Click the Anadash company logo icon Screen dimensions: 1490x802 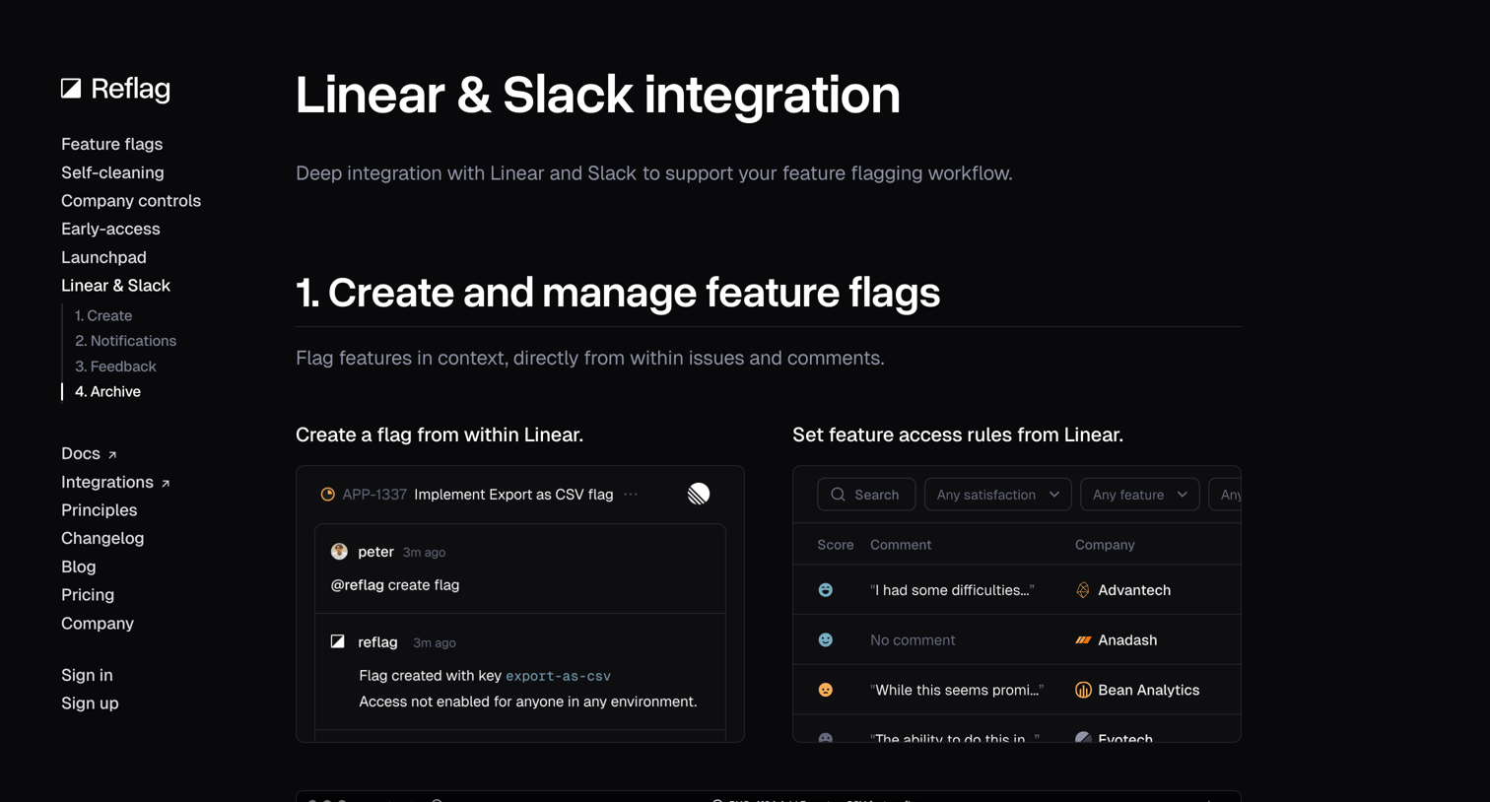coord(1083,640)
